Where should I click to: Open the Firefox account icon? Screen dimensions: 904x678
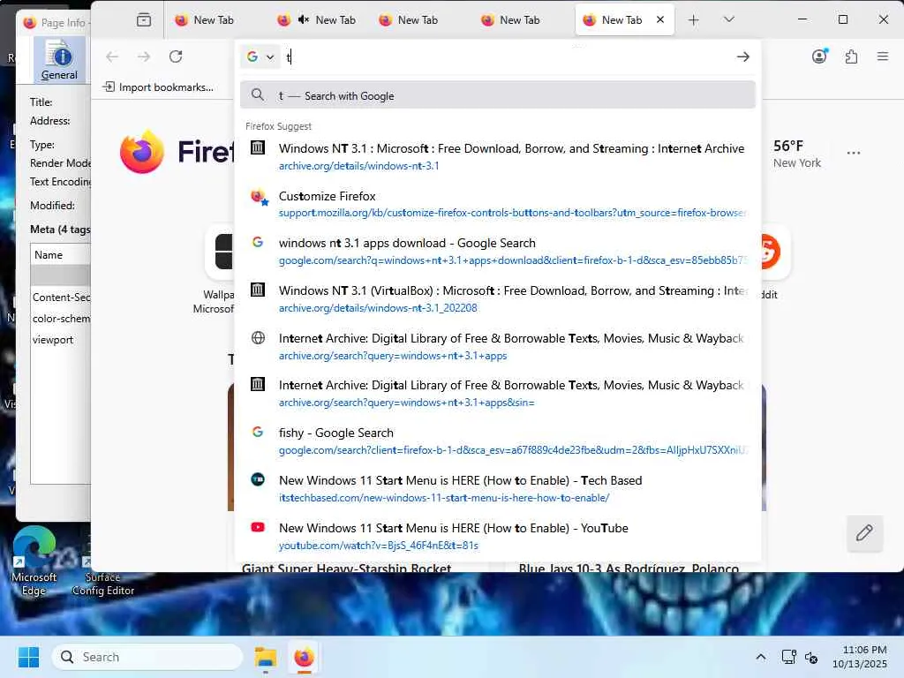[x=819, y=56]
